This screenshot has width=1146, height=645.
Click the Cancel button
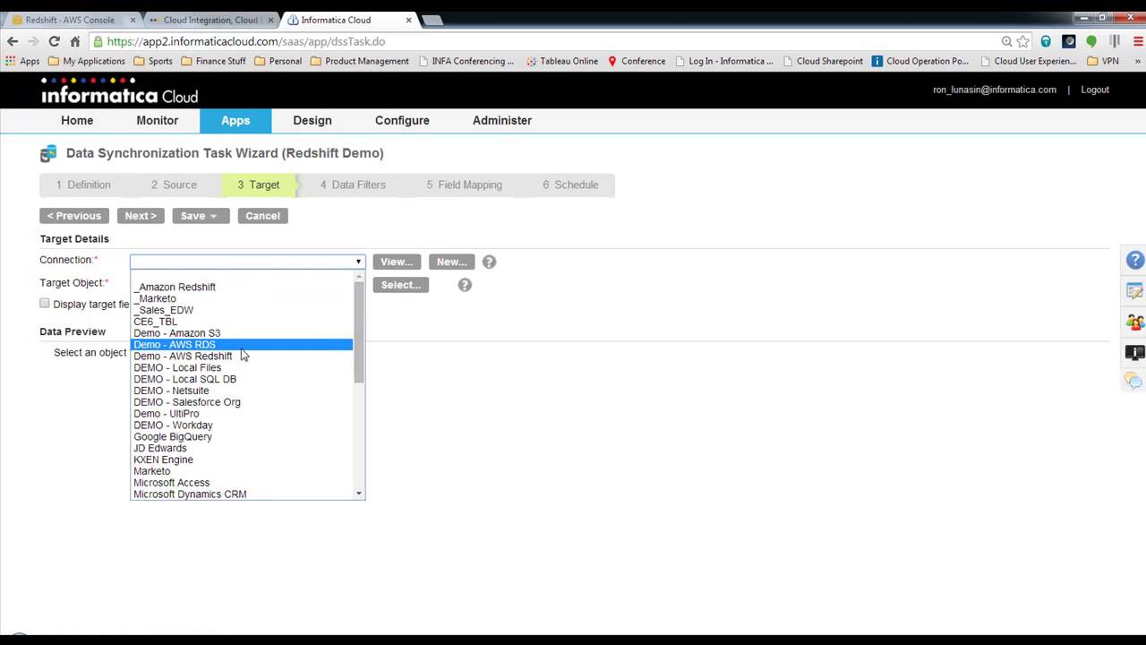(262, 216)
